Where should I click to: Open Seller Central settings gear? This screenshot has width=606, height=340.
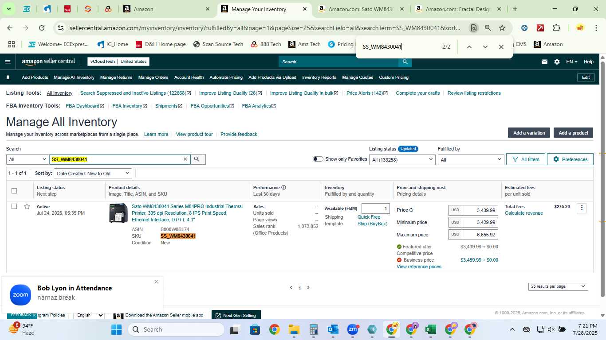pyautogui.click(x=557, y=62)
